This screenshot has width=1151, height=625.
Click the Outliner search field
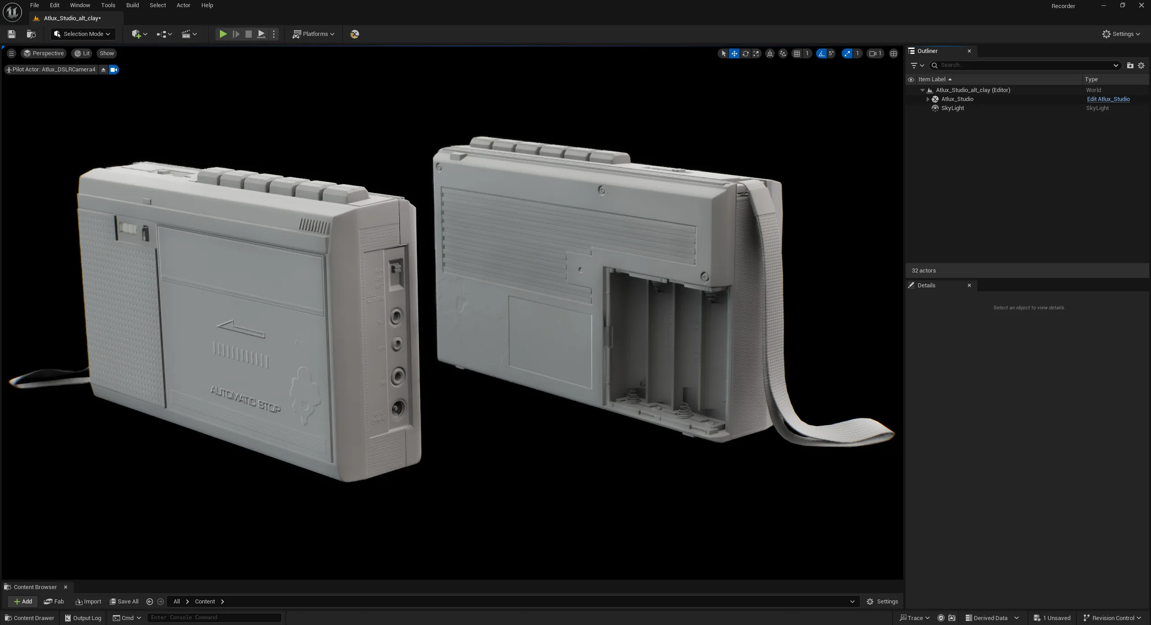tap(1024, 66)
